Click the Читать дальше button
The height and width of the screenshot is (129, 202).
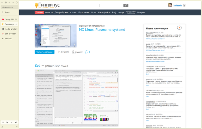tap(45, 52)
